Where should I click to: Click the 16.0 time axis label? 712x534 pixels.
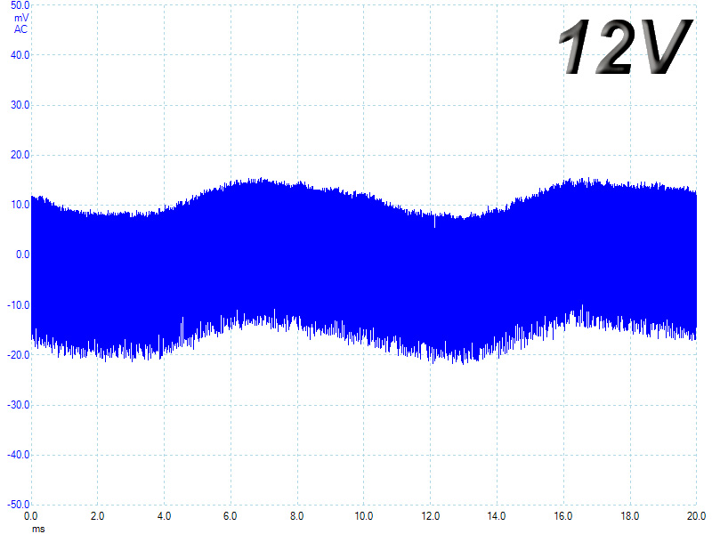click(563, 516)
